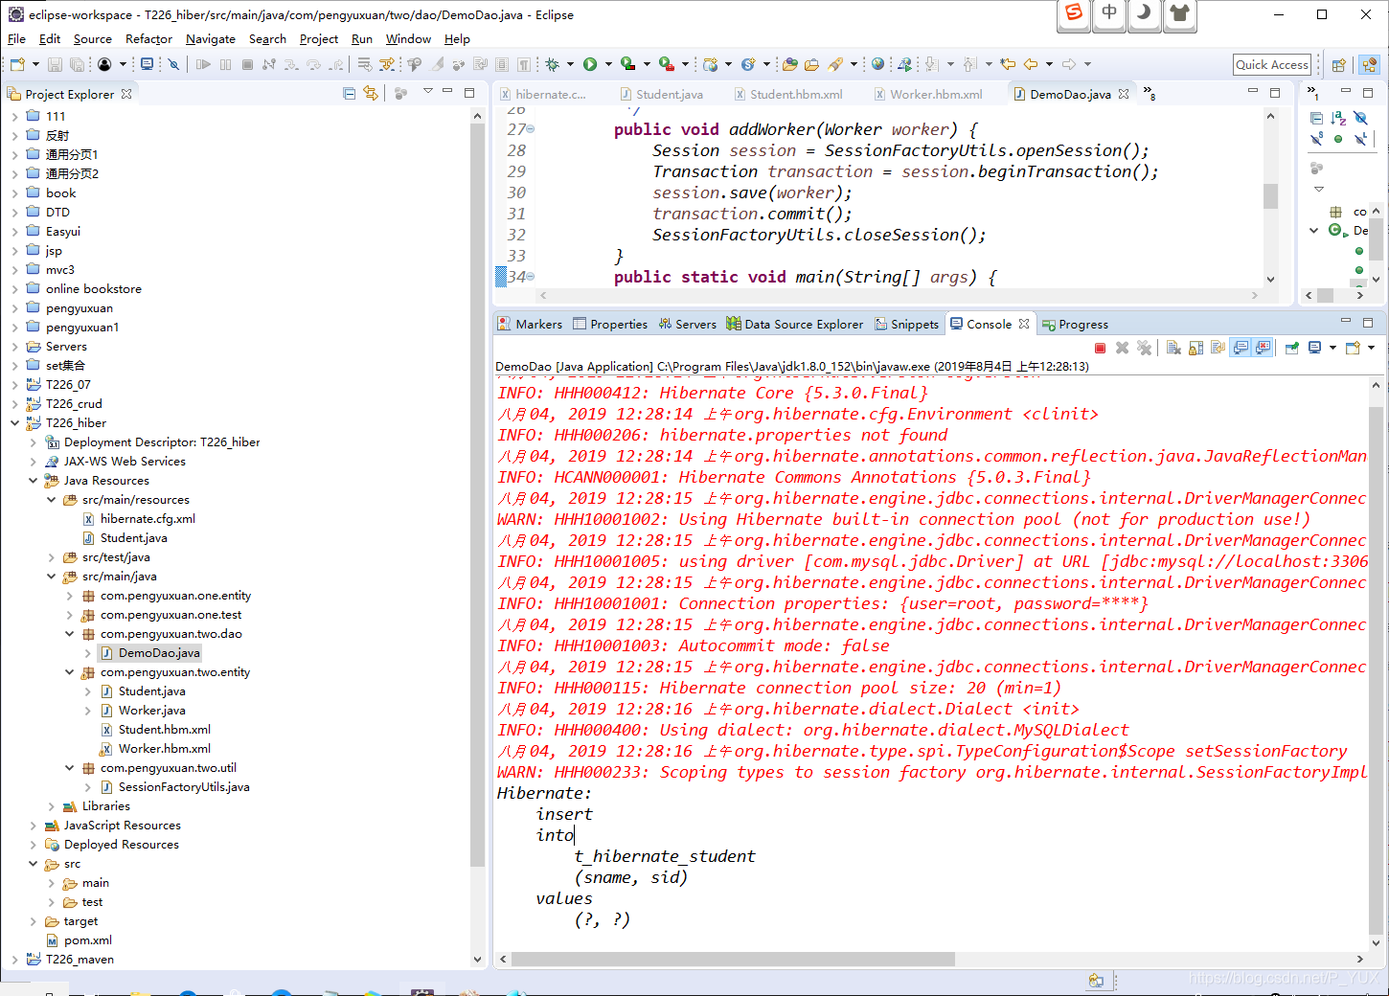Toggle Mark Occurrences toolbar button

437,64
